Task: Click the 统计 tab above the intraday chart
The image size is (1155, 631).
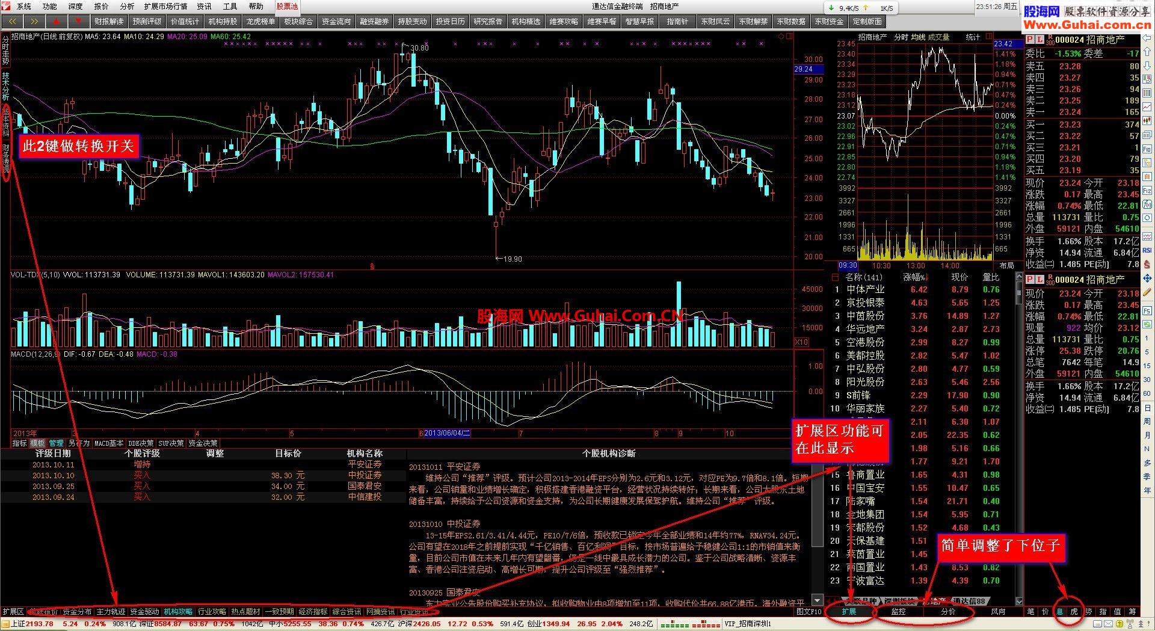Action: [973, 37]
